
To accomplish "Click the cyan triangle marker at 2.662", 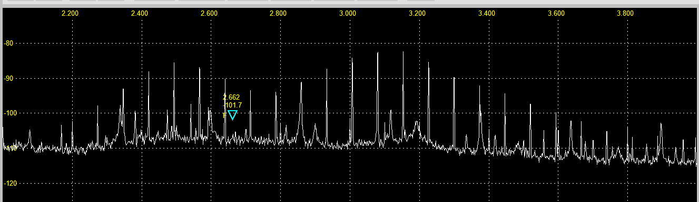I will click(x=232, y=115).
